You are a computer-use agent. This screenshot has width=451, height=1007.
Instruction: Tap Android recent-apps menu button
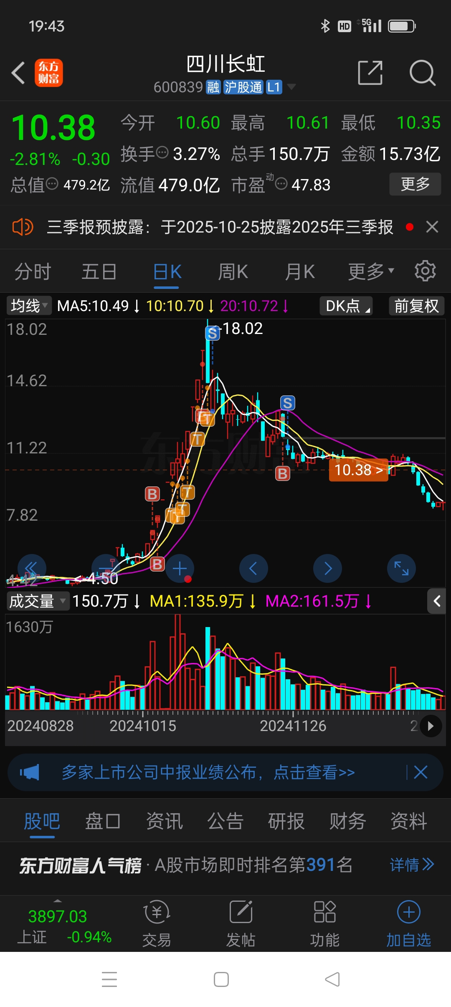109,979
